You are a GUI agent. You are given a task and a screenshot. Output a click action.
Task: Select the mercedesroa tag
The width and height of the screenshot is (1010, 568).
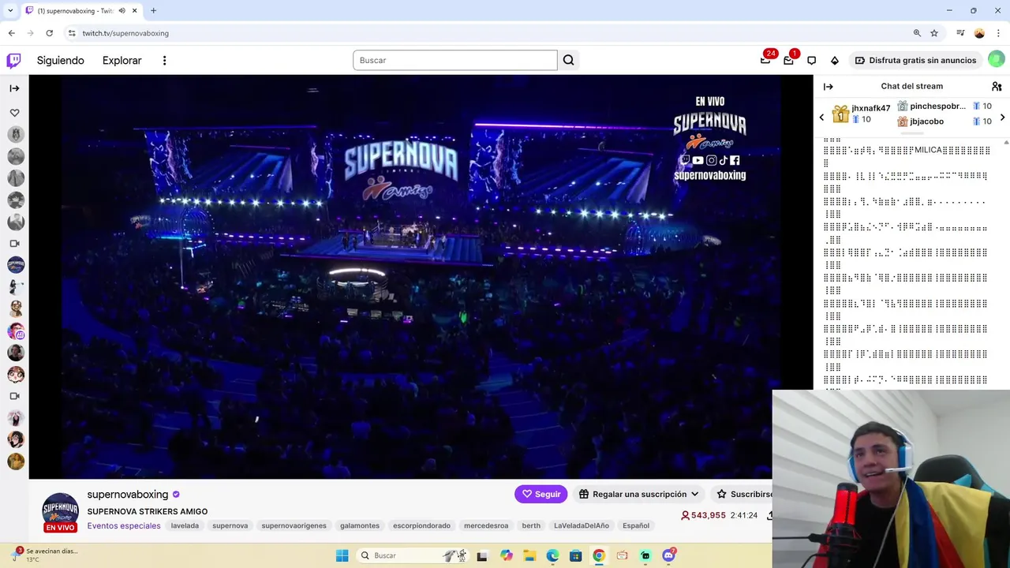486,525
